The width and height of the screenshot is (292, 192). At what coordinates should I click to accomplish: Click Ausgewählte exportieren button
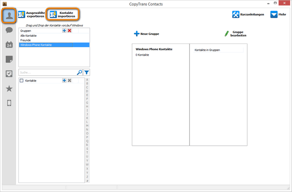31,14
